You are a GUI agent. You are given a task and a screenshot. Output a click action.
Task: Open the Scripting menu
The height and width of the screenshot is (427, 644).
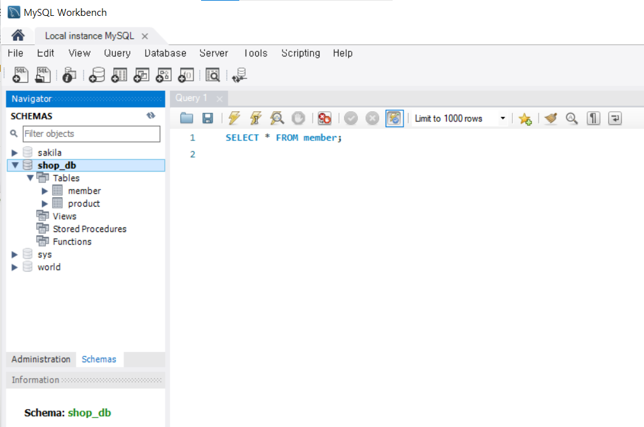(300, 53)
